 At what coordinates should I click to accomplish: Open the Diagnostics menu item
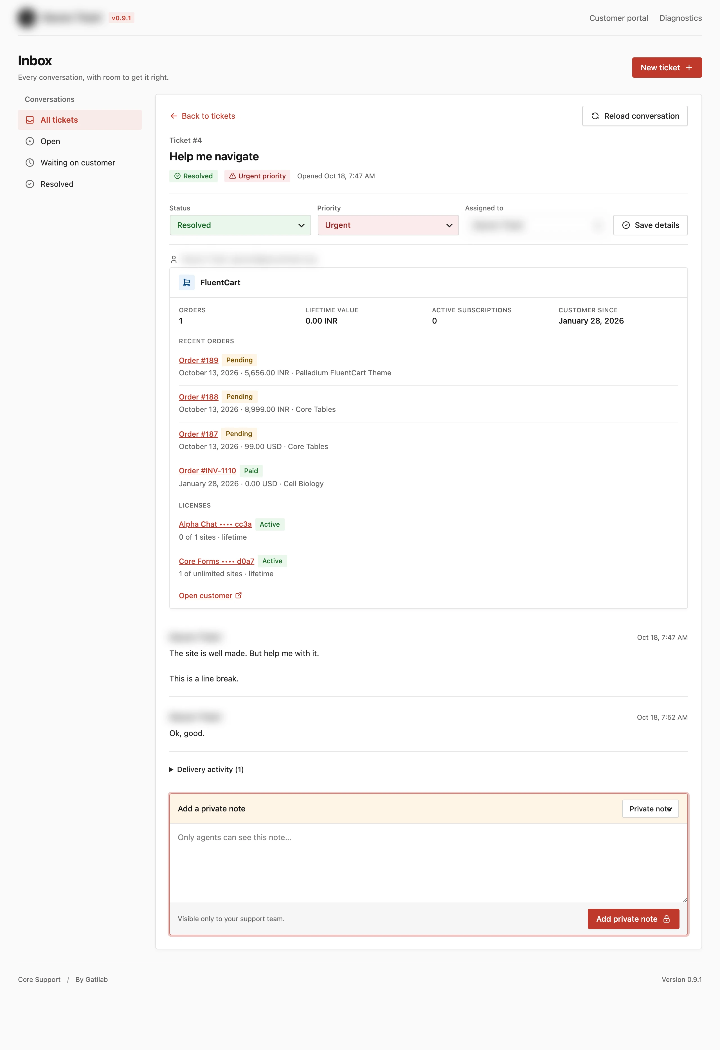coord(680,18)
